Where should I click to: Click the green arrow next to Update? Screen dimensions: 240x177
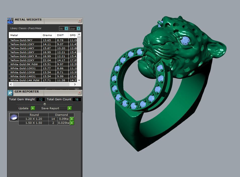tap(33, 108)
